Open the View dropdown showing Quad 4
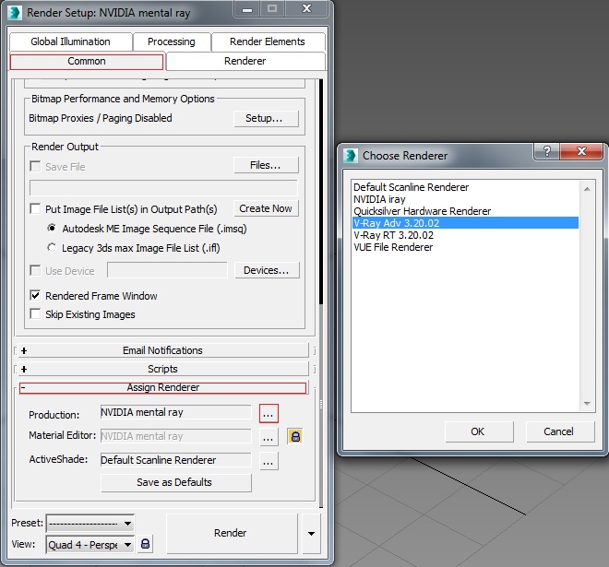Viewport: 609px width, 567px height. 90,545
